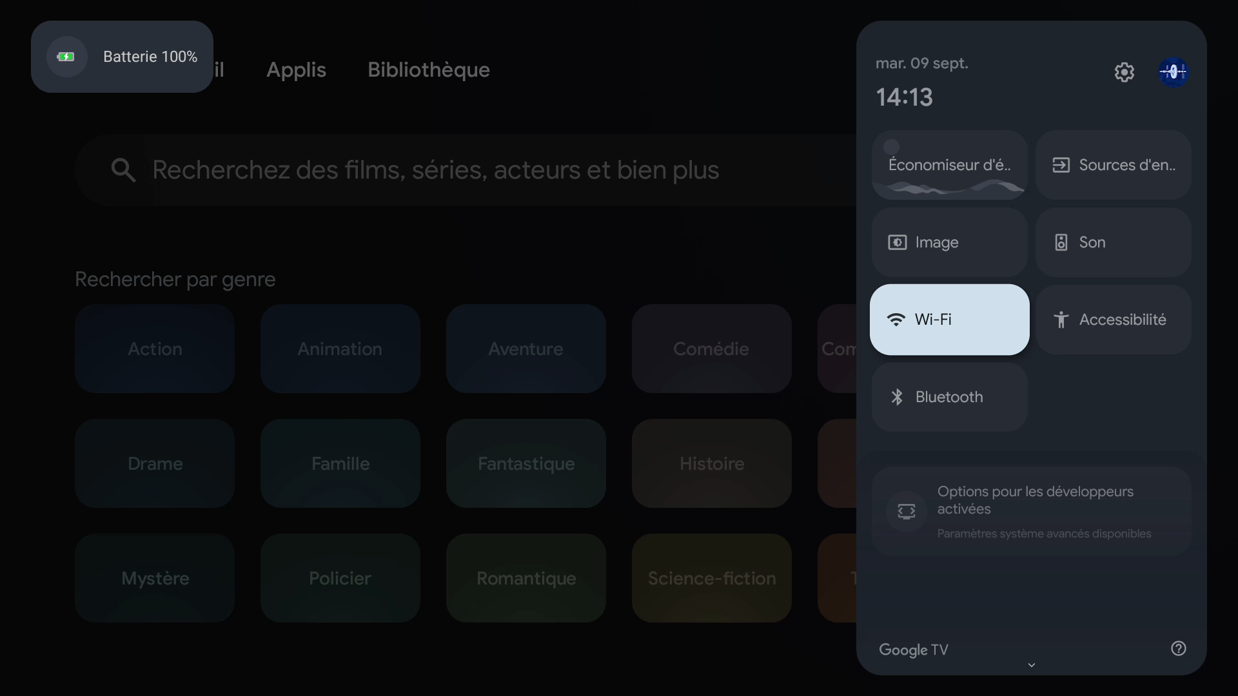
Task: Select the Science-fiction genre button
Action: [711, 578]
